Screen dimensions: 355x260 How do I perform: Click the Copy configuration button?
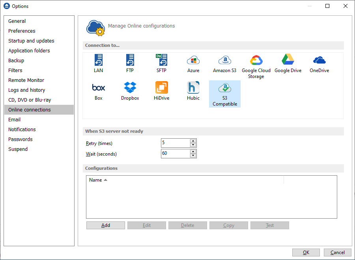point(229,225)
